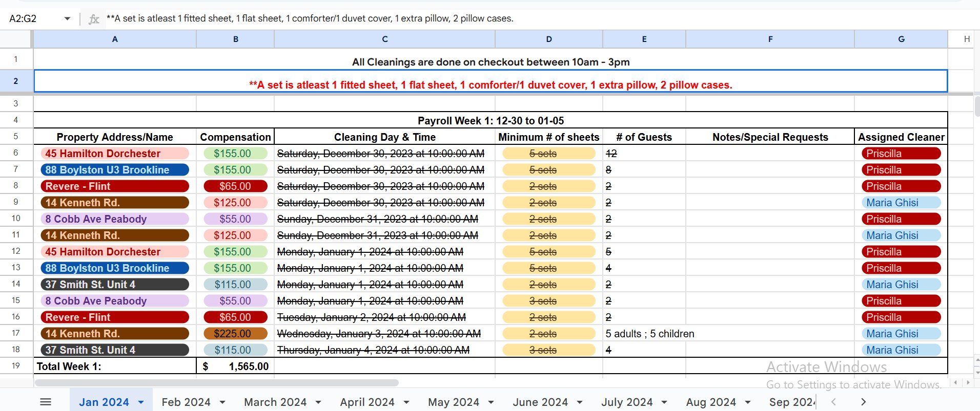Click the '$225.00' compensation chip
The height and width of the screenshot is (411, 980).
[x=235, y=334]
